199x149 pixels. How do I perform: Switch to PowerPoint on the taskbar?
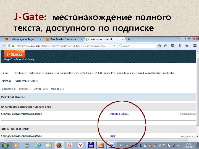[x=101, y=145]
